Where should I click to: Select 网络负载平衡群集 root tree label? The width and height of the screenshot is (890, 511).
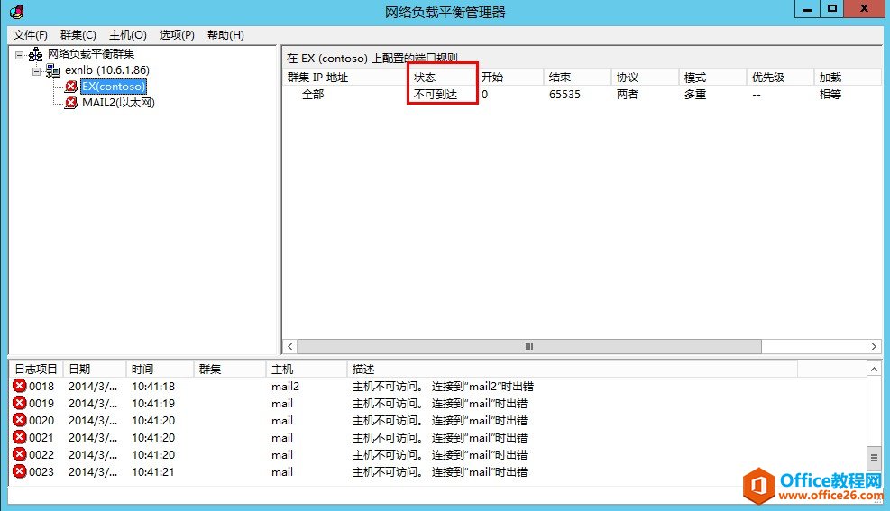coord(91,54)
